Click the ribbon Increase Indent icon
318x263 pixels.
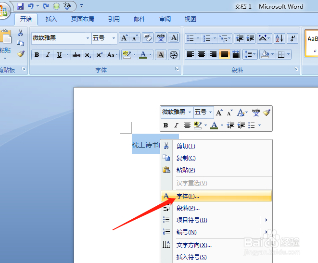tap(250, 38)
